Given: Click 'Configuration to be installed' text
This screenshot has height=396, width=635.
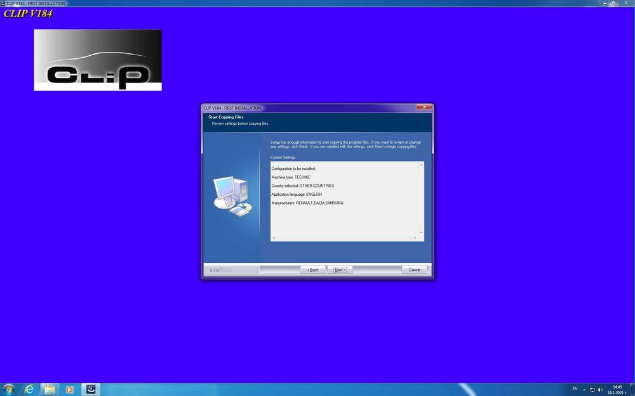Looking at the screenshot, I should (293, 169).
